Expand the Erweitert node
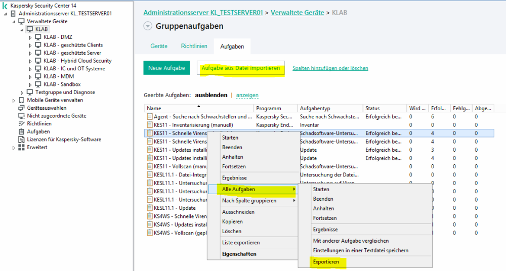Image resolution: width=506 pixels, height=271 pixels. click(14, 148)
